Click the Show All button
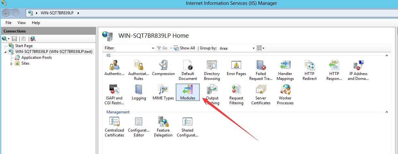This screenshot has height=154, width=398. tap(185, 48)
